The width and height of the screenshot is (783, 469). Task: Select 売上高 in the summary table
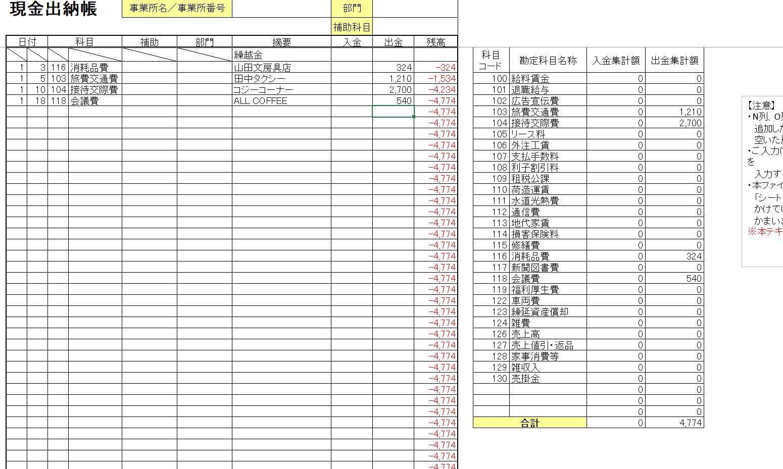548,334
